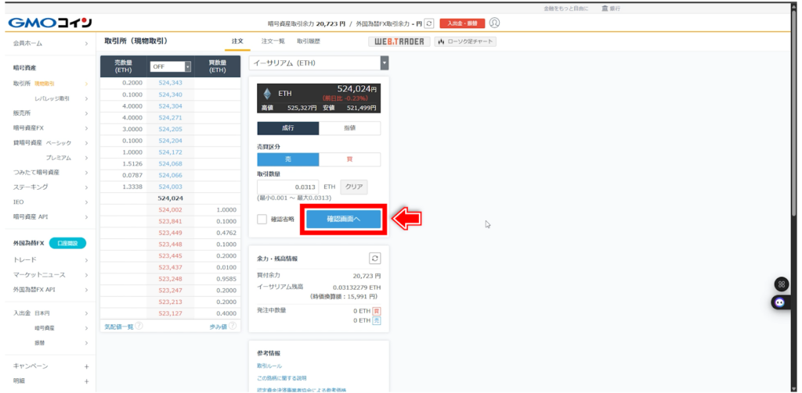Click the 取引数量 input field
This screenshot has width=802, height=393.
pyautogui.click(x=287, y=188)
